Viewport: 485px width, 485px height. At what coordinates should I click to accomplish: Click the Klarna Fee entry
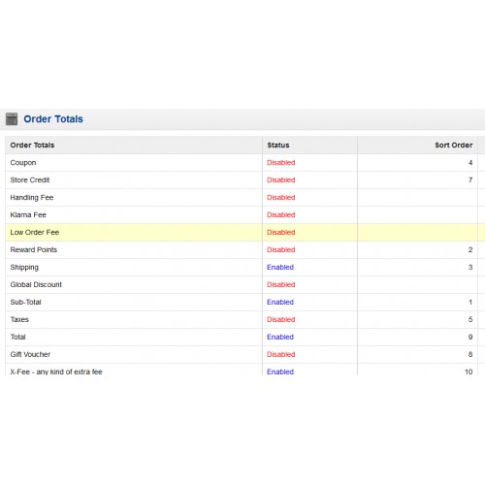tap(28, 215)
